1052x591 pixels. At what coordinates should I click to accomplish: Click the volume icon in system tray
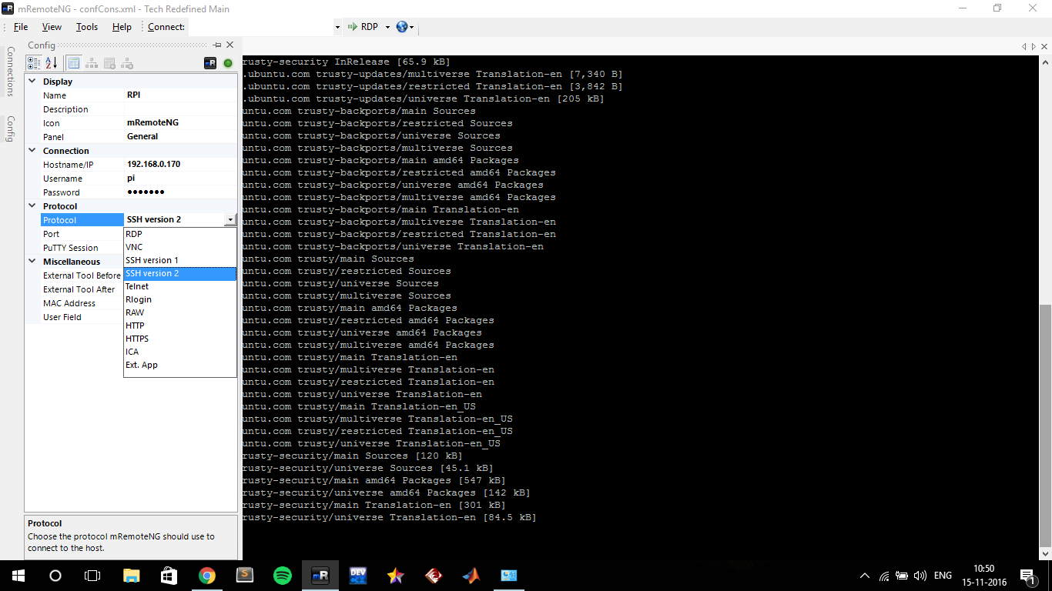[x=920, y=575]
